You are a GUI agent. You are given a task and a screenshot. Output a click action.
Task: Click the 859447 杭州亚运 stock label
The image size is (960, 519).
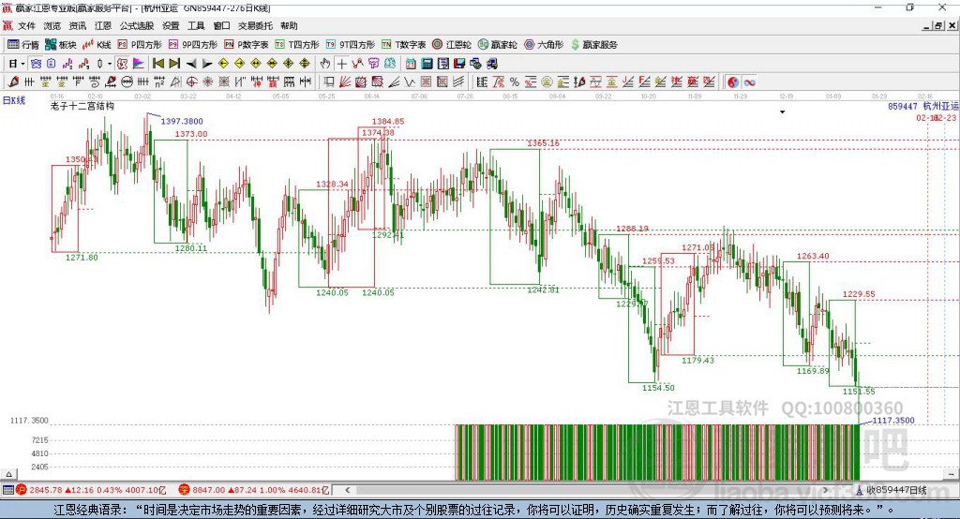(x=923, y=107)
